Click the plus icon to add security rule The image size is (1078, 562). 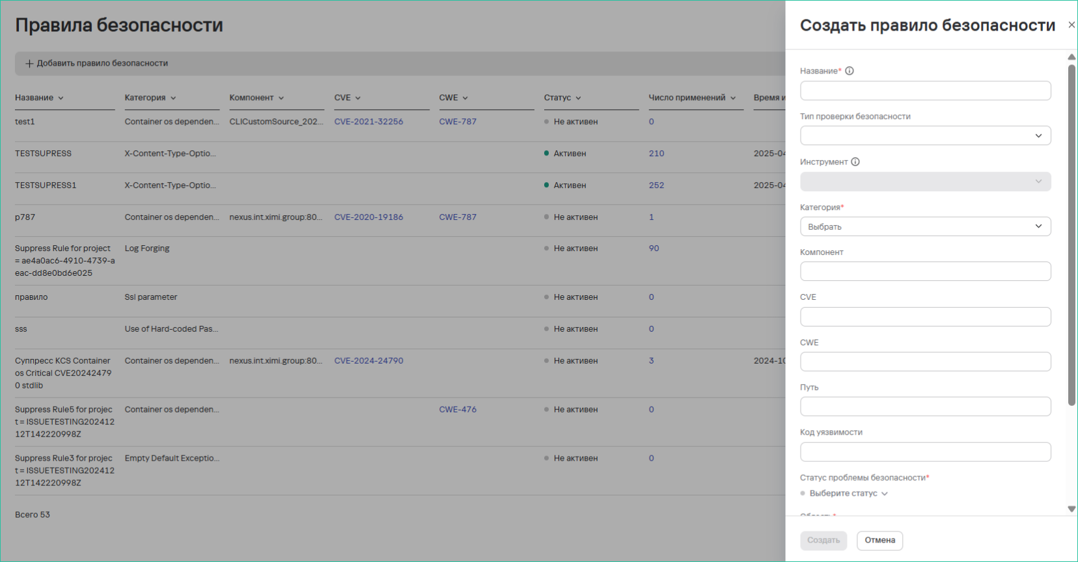(29, 64)
